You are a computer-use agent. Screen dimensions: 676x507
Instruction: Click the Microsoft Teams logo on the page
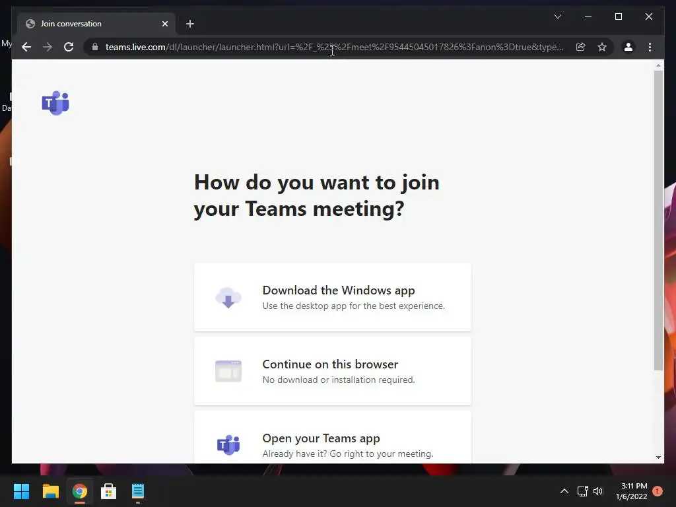click(x=55, y=103)
